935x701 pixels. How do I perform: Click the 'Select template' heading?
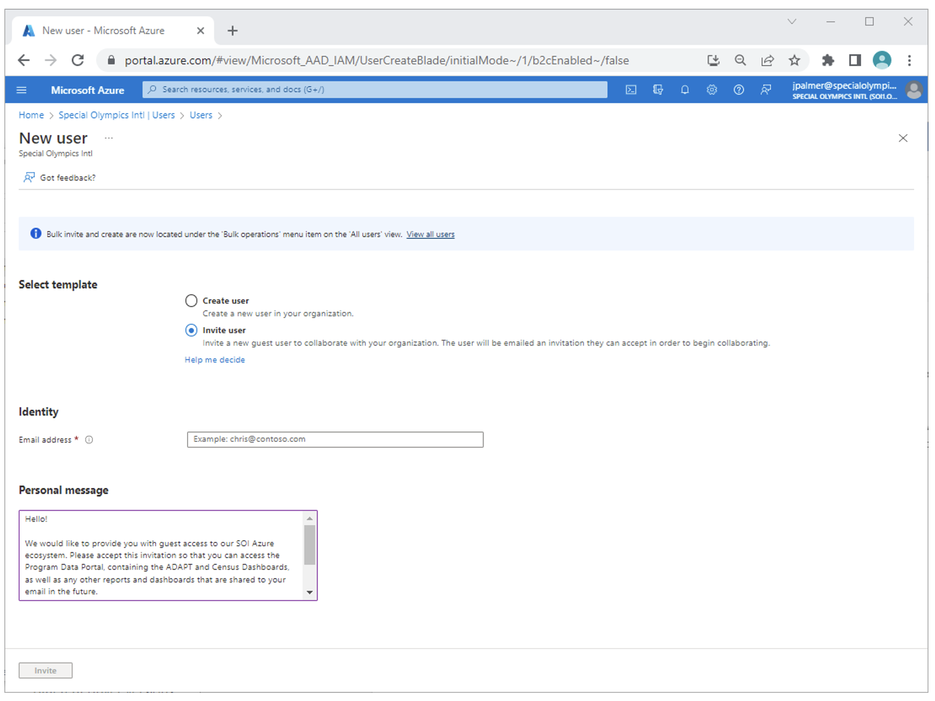coord(58,285)
